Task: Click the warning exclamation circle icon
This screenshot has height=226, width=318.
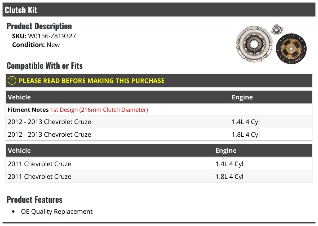Action: coord(12,81)
